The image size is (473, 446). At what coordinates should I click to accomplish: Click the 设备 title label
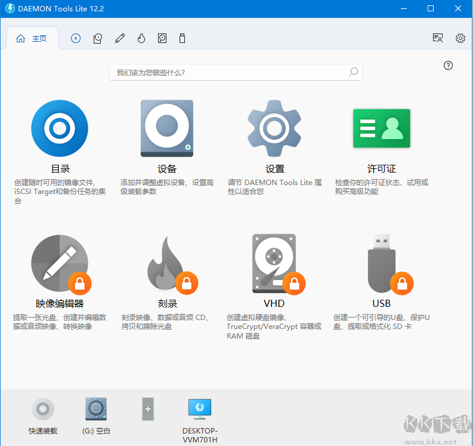[x=167, y=169]
